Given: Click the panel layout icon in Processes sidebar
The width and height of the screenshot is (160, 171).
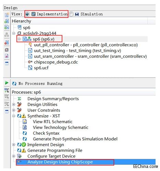Looking at the screenshot, I should point(7,111).
